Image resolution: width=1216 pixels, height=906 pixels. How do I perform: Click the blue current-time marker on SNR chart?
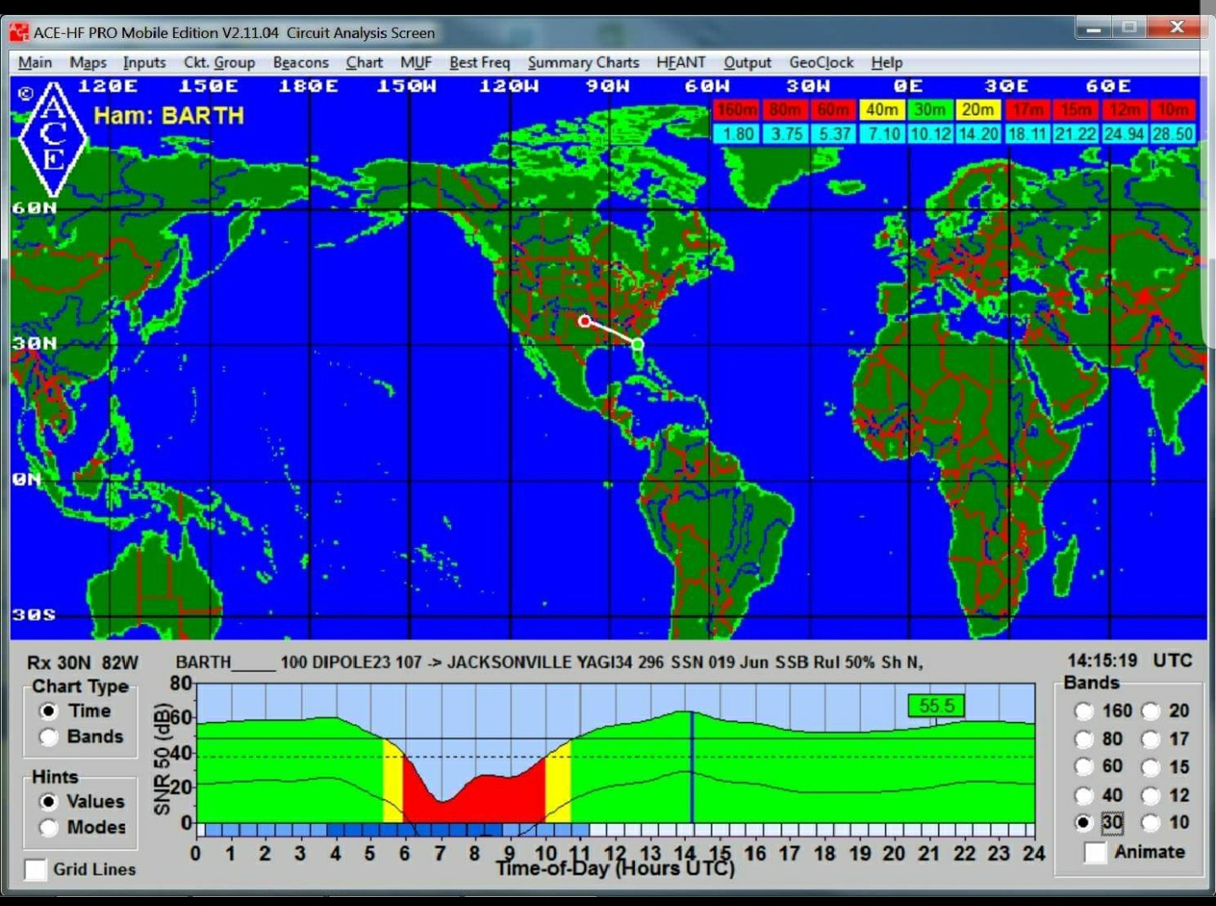pos(692,767)
